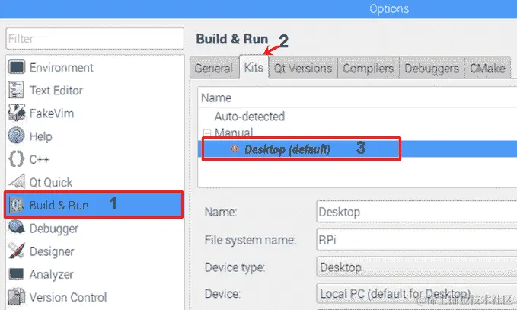This screenshot has width=517, height=310.
Task: Collapse the Manual kits group
Action: point(207,133)
